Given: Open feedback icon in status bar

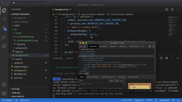Looking at the screenshot, I should [x=173, y=100].
